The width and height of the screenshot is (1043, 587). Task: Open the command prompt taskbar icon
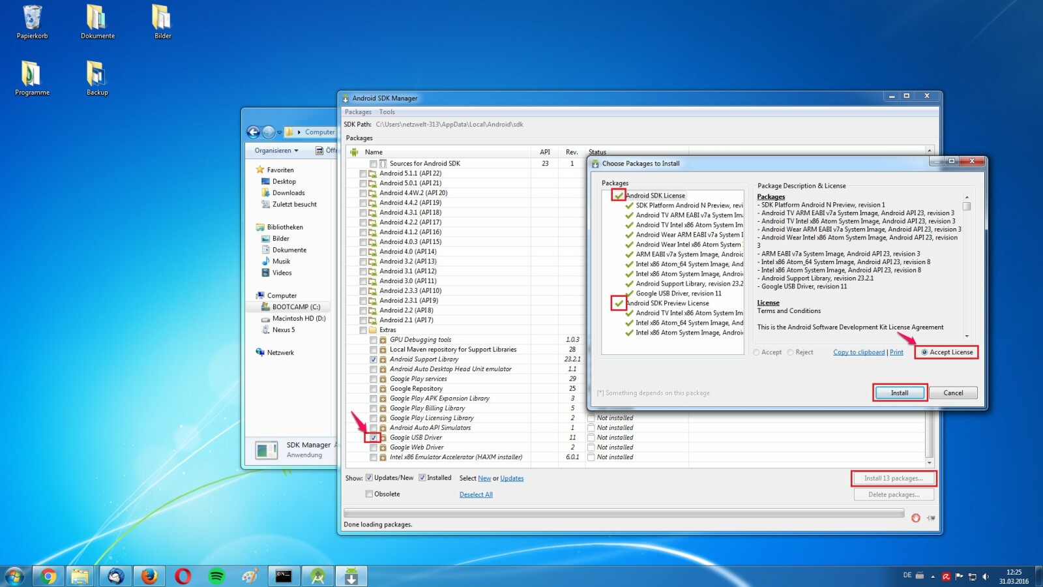(284, 576)
